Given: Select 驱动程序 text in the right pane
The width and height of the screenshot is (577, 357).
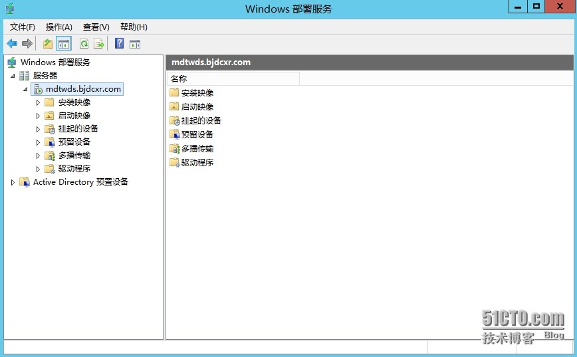Looking at the screenshot, I should tap(197, 163).
